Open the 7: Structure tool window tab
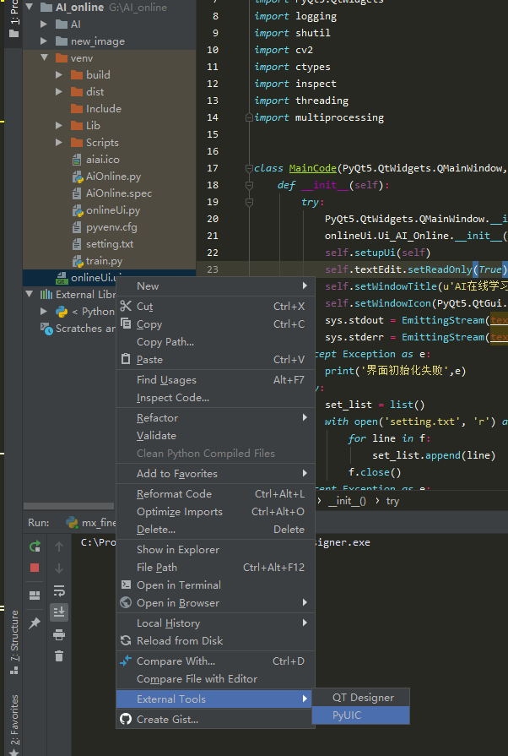The image size is (508, 756). coord(14,642)
